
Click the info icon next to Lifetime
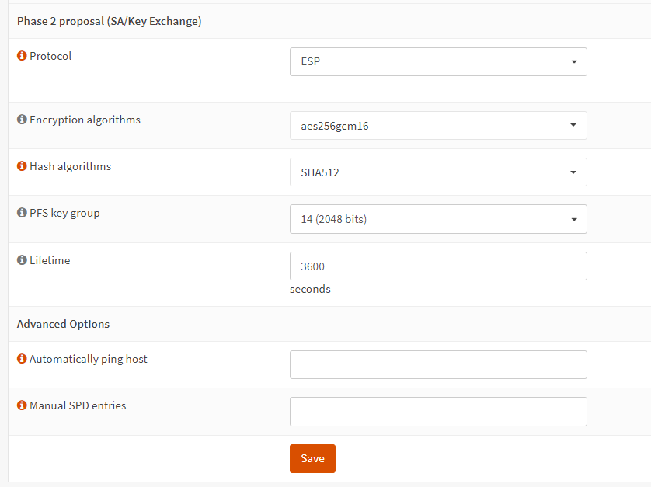coord(22,261)
